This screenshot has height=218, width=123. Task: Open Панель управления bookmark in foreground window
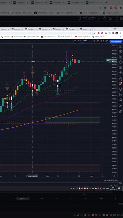83,37
